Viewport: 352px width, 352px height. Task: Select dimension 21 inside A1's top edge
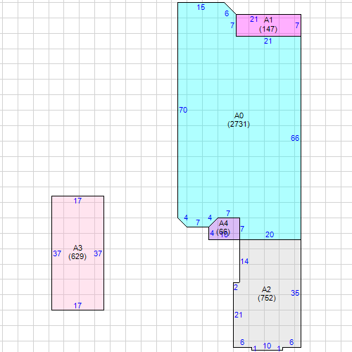pyautogui.click(x=254, y=19)
